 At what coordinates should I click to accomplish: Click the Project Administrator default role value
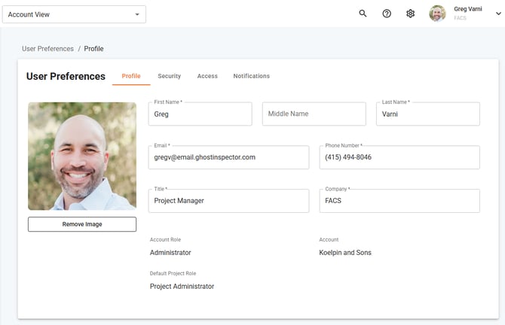pos(182,287)
